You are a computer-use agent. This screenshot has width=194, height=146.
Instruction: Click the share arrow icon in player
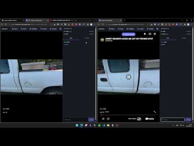pyautogui.click(x=103, y=119)
